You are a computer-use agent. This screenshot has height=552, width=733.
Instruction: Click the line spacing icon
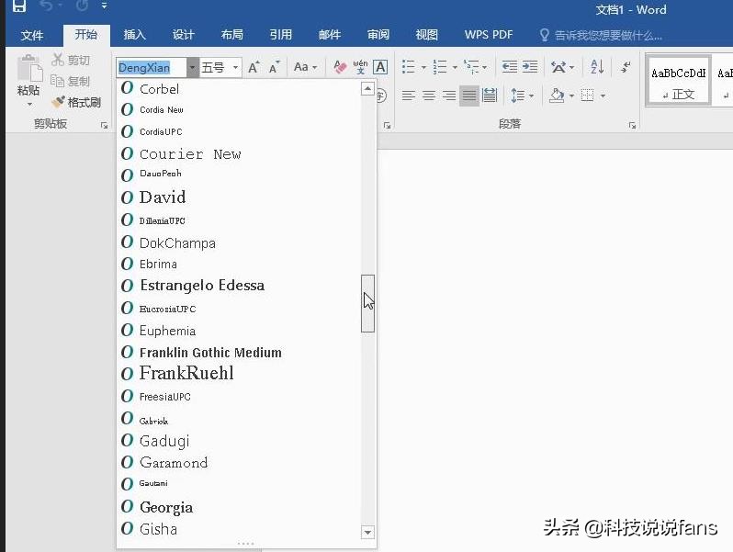tap(517, 96)
